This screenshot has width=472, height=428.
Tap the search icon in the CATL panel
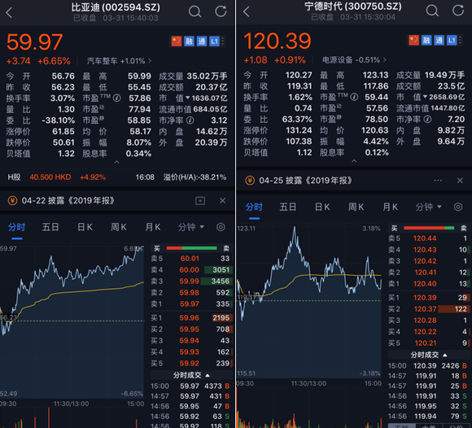(432, 11)
